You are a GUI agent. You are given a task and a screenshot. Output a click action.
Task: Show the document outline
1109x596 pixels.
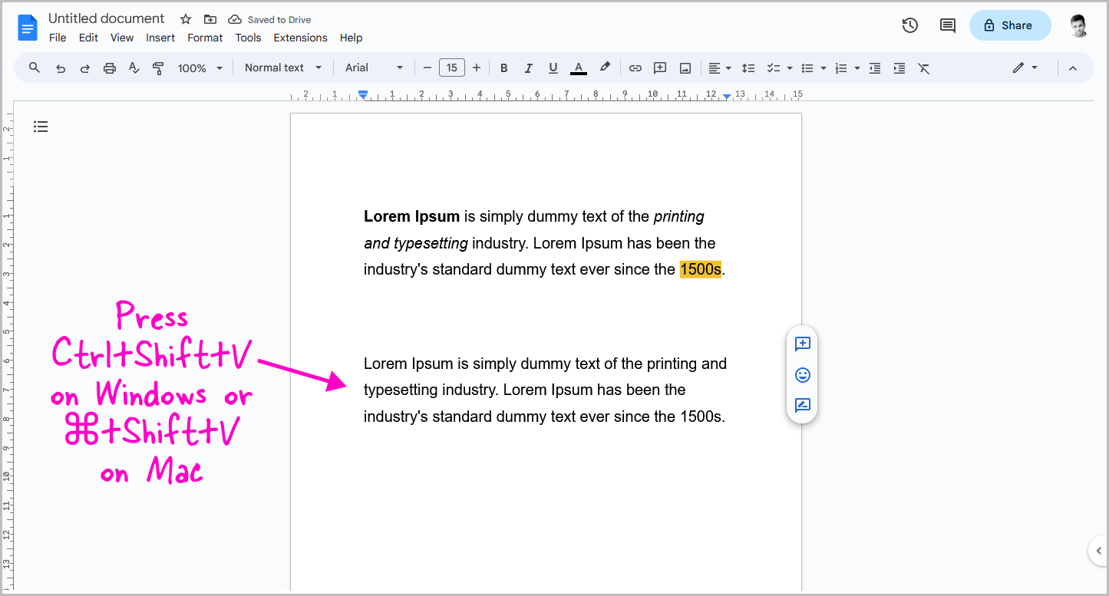[41, 126]
